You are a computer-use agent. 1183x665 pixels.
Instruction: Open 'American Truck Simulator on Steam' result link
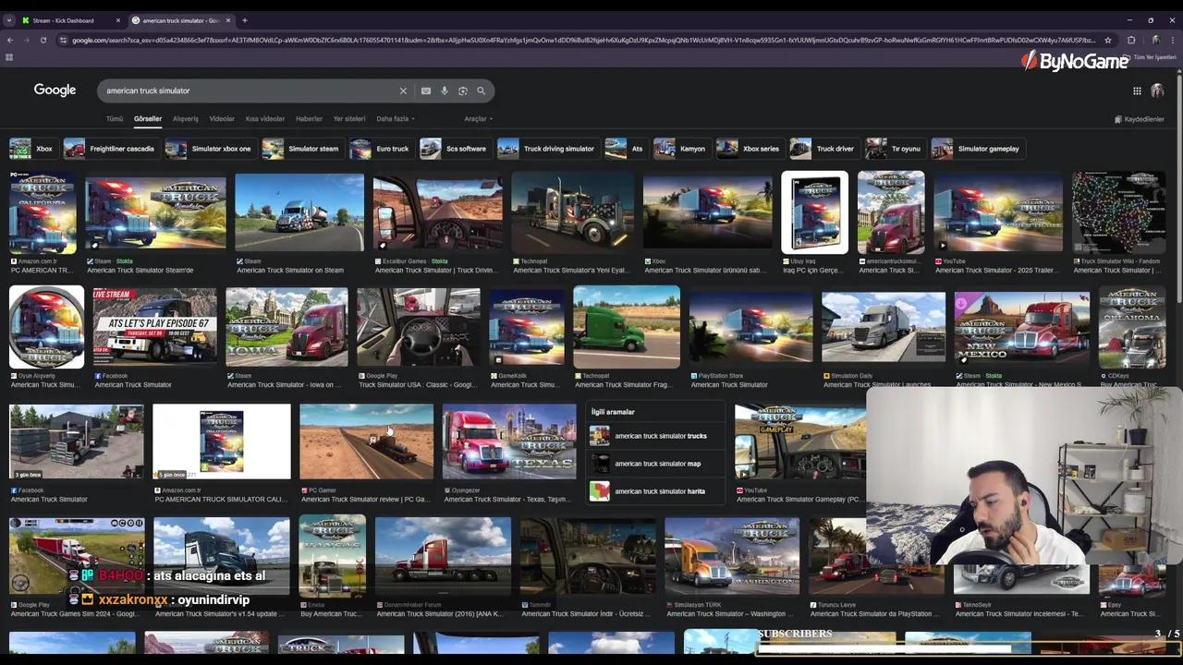point(289,271)
